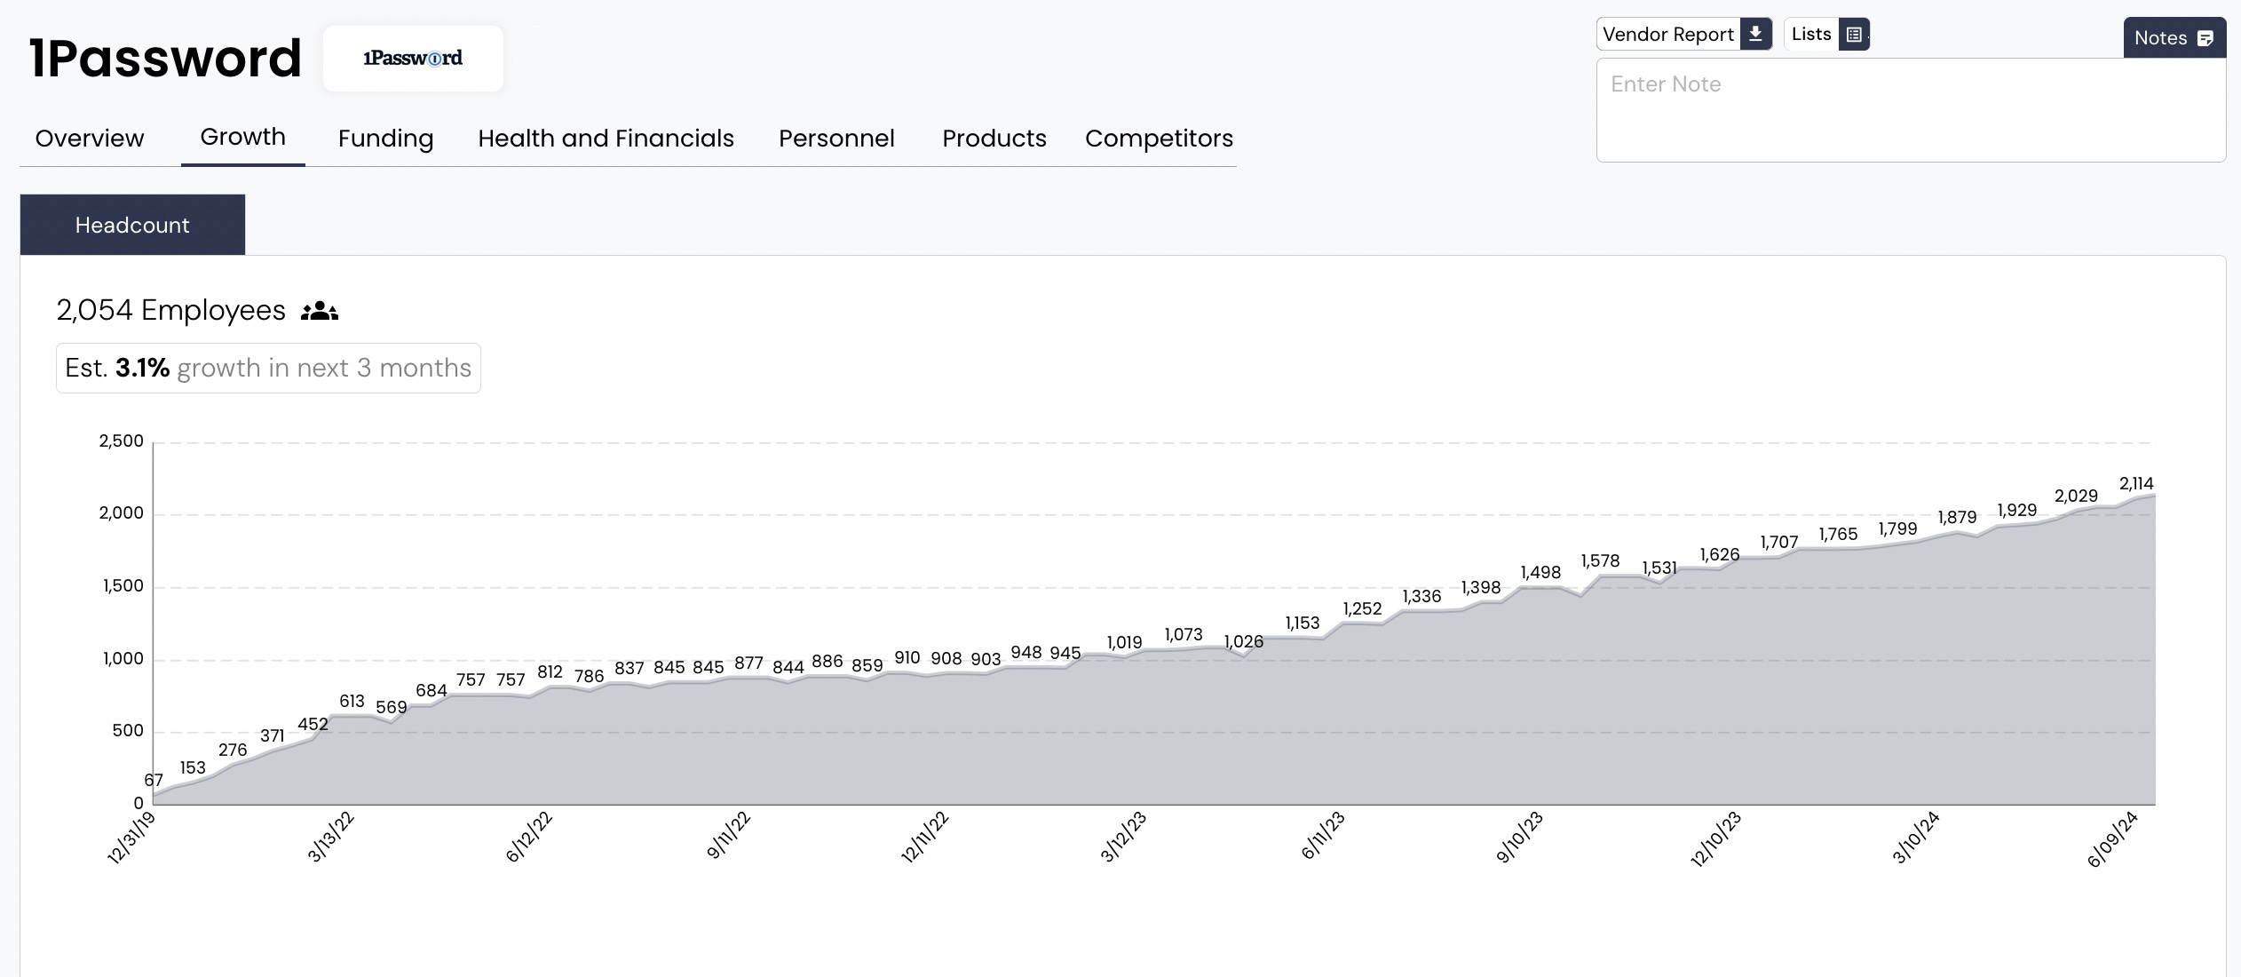Open the Overview tab

pyautogui.click(x=90, y=139)
